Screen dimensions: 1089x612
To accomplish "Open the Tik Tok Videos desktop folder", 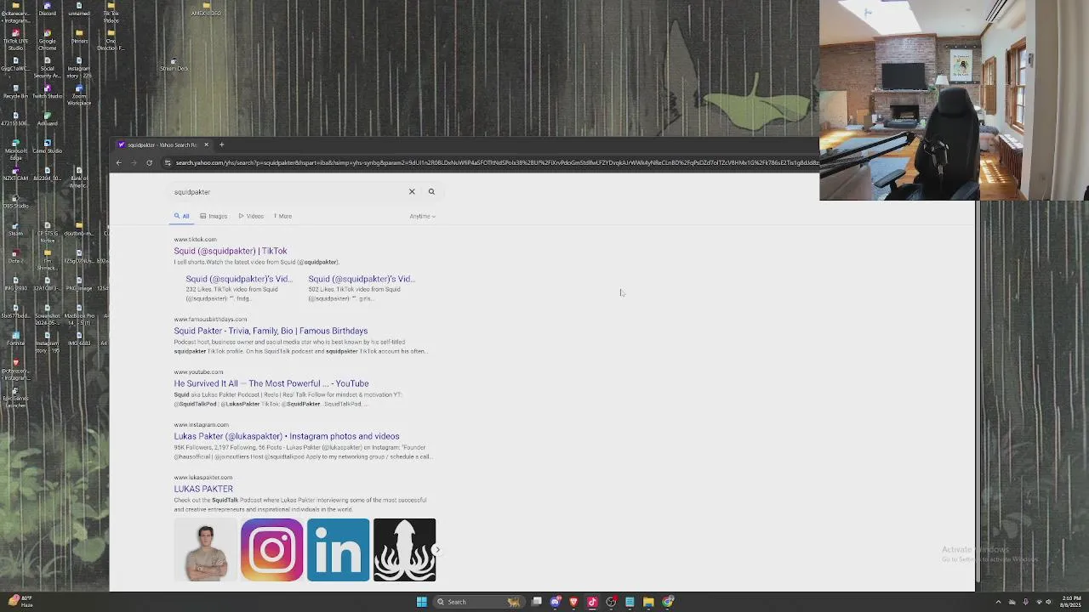I will click(111, 13).
